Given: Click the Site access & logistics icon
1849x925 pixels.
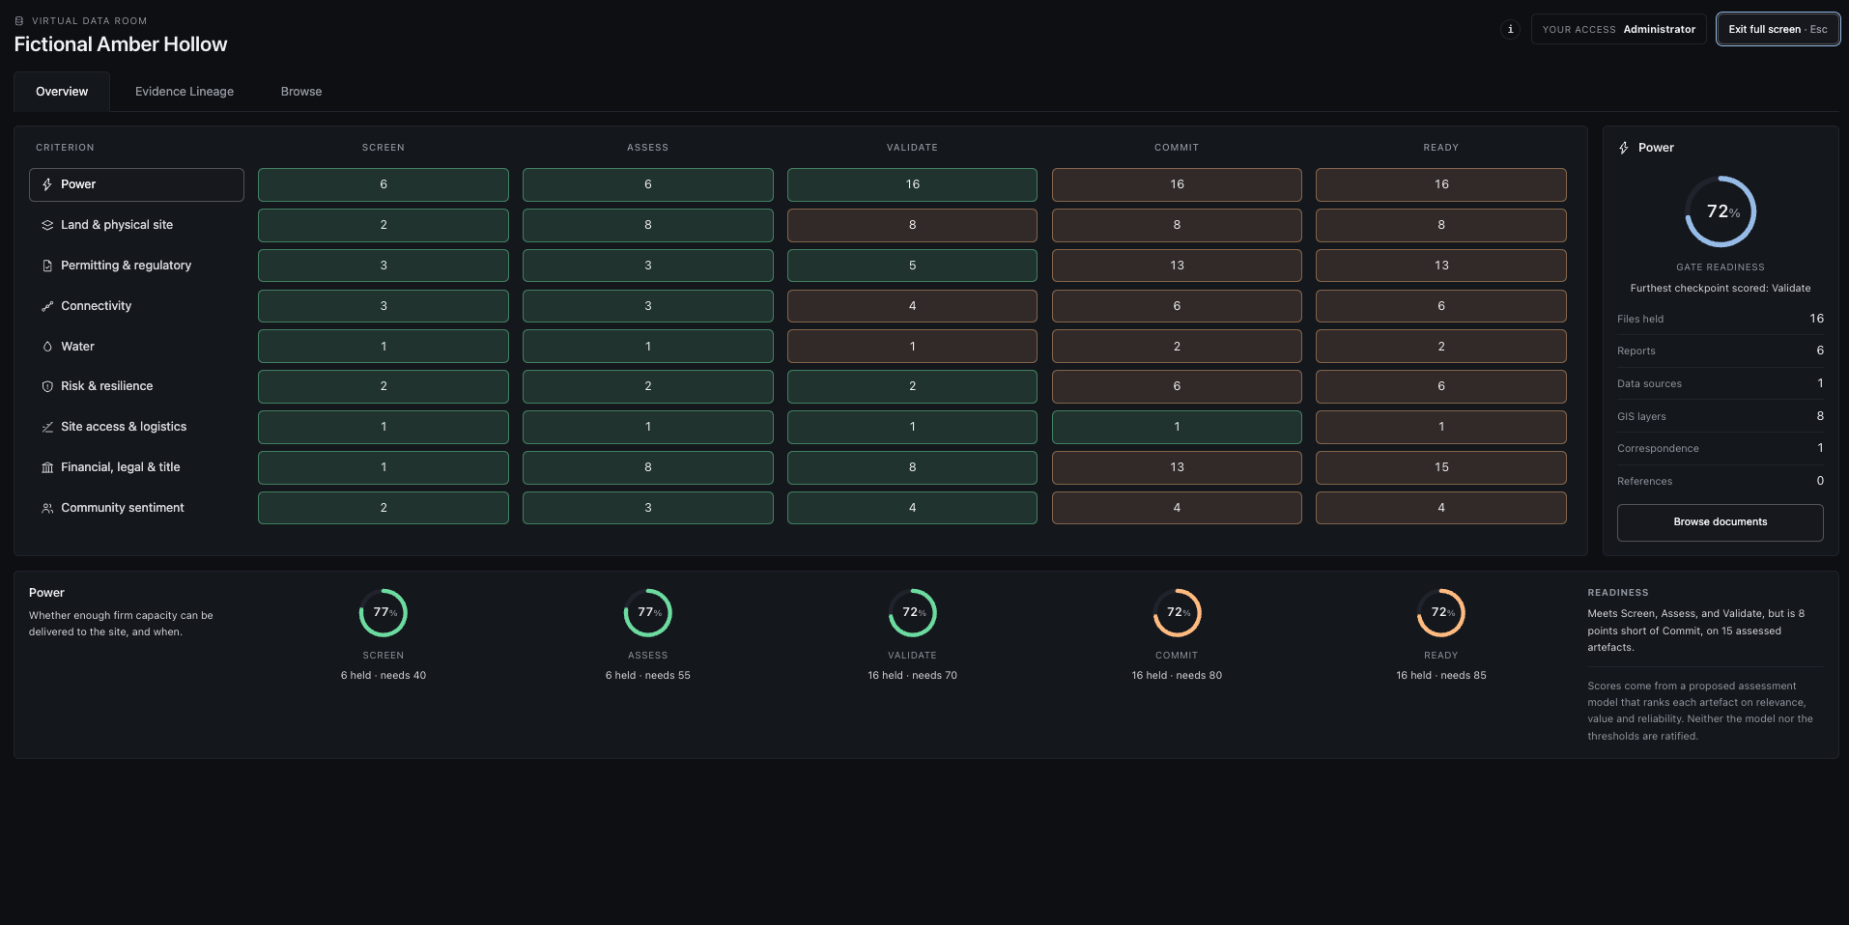Looking at the screenshot, I should pyautogui.click(x=47, y=427).
